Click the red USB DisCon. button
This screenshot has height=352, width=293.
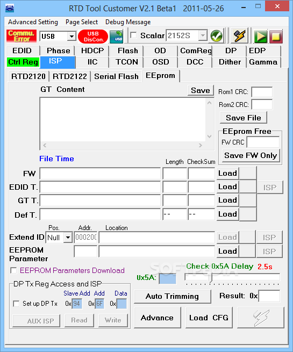coord(93,37)
